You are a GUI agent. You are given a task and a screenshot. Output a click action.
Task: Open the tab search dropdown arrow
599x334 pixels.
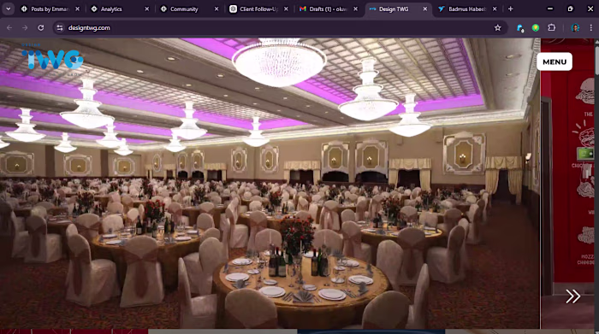[8, 9]
